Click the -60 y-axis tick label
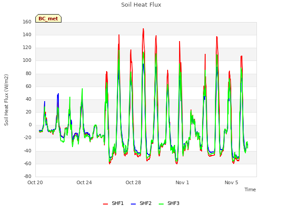283x212 pixels. pos(27,164)
